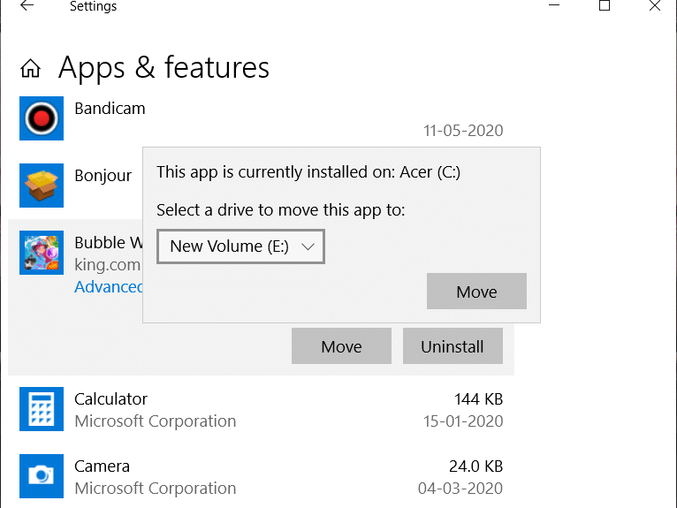Click the Camera size 24.0 KB
Viewport: 677px width, 508px height.
pos(475,466)
